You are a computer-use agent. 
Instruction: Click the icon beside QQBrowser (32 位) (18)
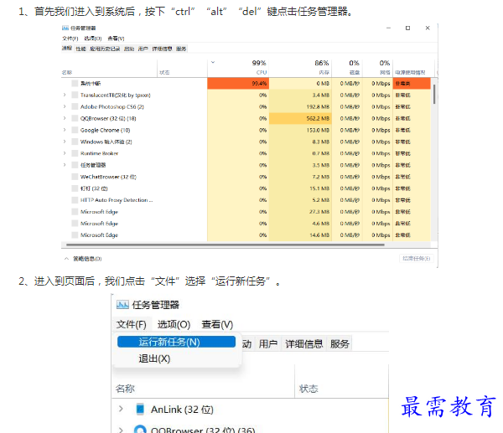[75, 118]
